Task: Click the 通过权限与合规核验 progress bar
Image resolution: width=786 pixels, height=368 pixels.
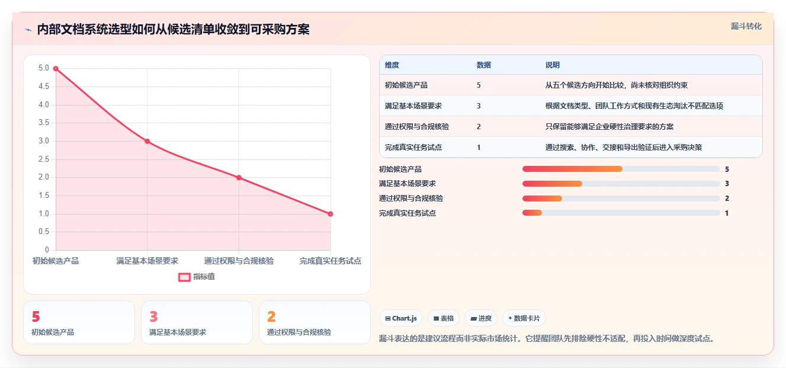Action: [x=621, y=199]
